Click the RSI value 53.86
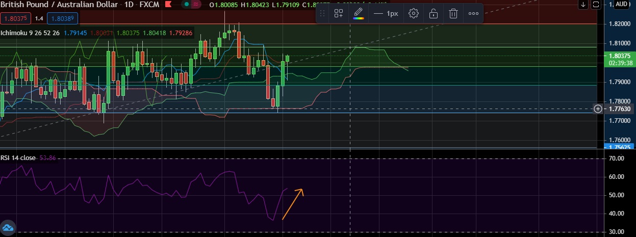 coord(47,157)
